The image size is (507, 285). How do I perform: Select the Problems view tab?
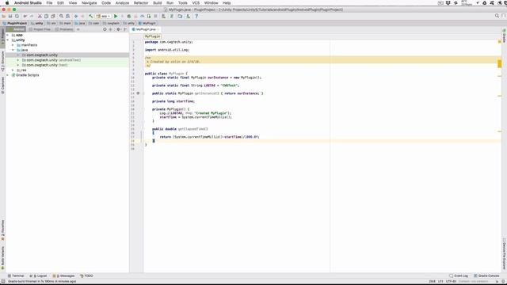64,29
